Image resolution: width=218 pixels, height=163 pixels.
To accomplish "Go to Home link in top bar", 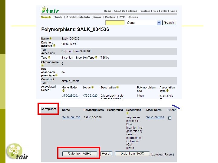I will 107,11.
